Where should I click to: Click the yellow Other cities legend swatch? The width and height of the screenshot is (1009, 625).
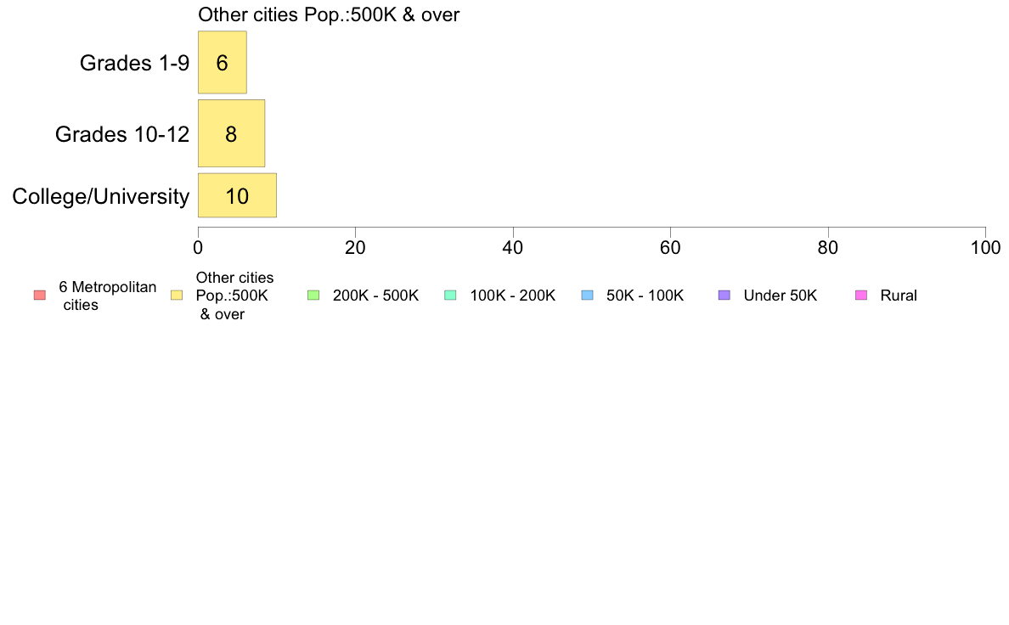click(177, 296)
